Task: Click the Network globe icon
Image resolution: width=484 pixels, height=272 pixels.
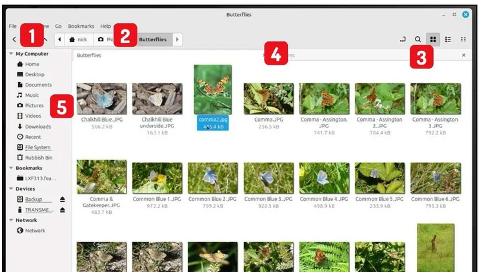Action: point(20,231)
